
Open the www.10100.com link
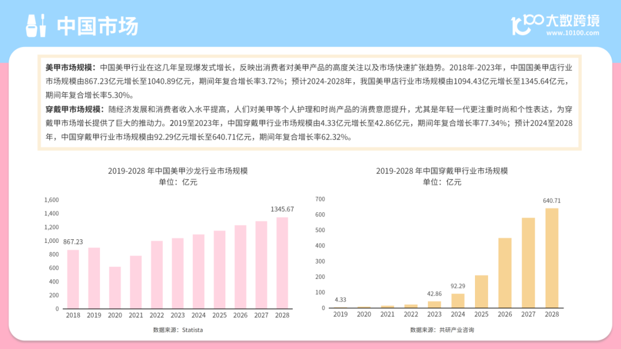click(573, 33)
